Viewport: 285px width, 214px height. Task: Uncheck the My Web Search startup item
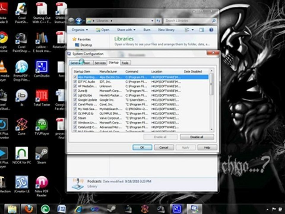75,109
